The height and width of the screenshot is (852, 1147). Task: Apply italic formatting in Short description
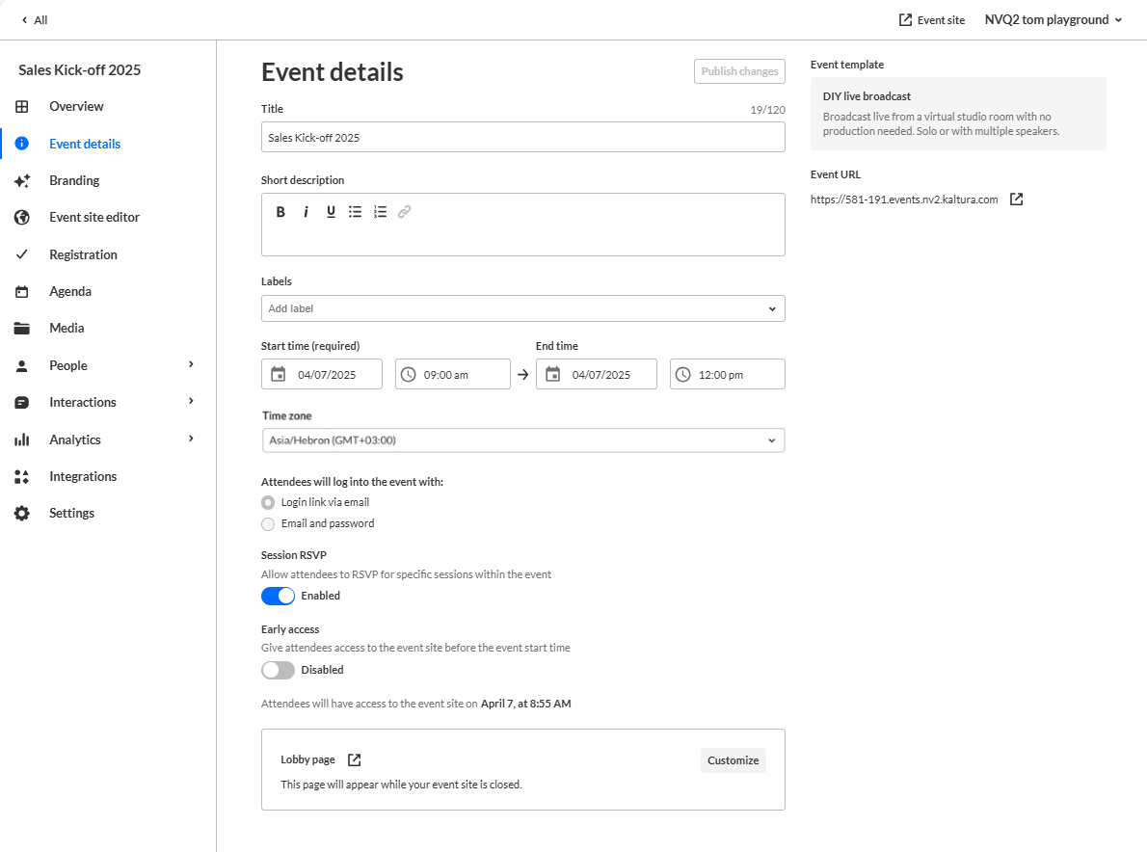pyautogui.click(x=306, y=212)
